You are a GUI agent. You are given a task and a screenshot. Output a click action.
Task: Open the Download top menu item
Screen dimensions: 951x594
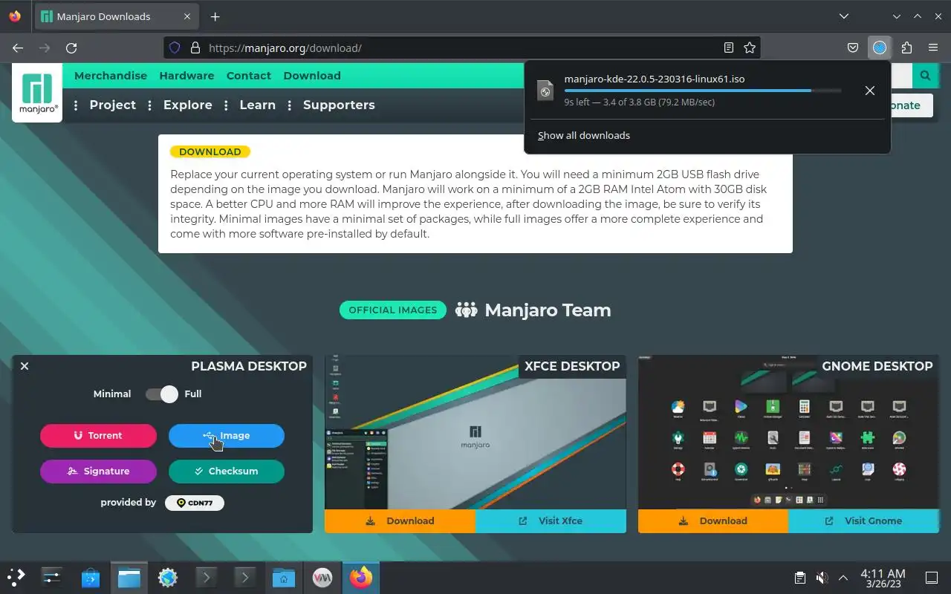[312, 76]
